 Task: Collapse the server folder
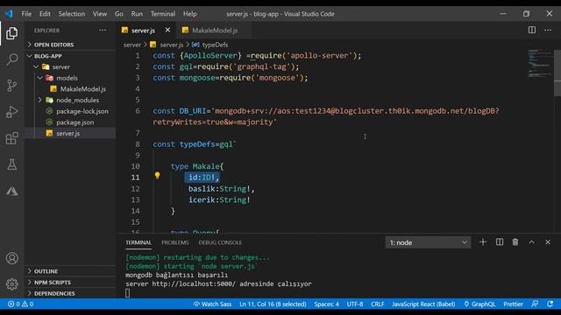60,66
